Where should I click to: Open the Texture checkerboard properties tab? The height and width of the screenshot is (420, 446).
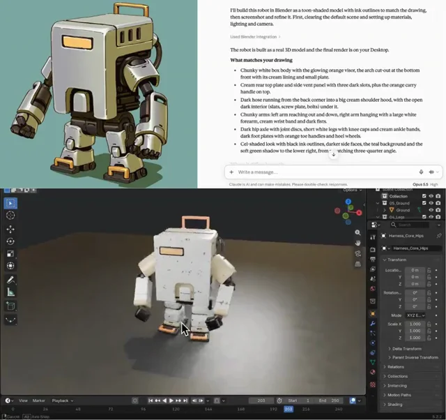click(373, 384)
